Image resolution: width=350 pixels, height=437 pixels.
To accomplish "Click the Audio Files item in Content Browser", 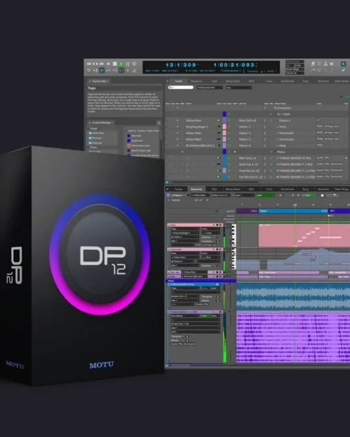I will tap(96, 133).
